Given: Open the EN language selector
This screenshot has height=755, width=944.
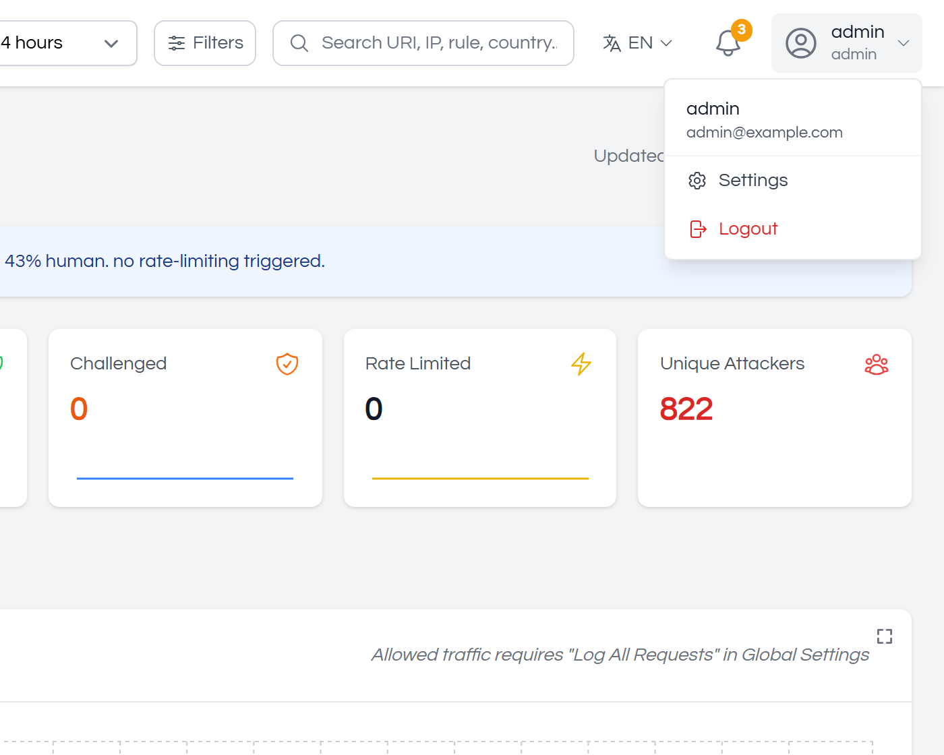Looking at the screenshot, I should [x=638, y=43].
